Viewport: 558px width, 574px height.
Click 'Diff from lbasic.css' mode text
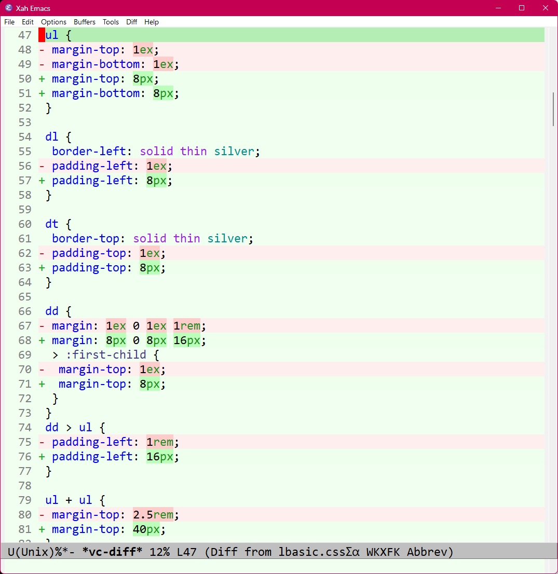[x=278, y=551]
